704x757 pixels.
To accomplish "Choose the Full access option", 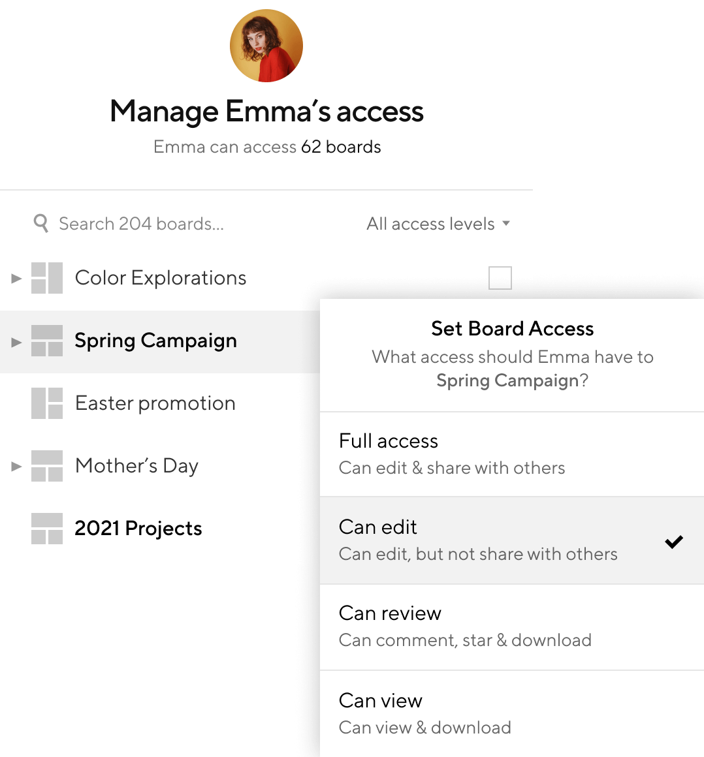I will point(512,454).
